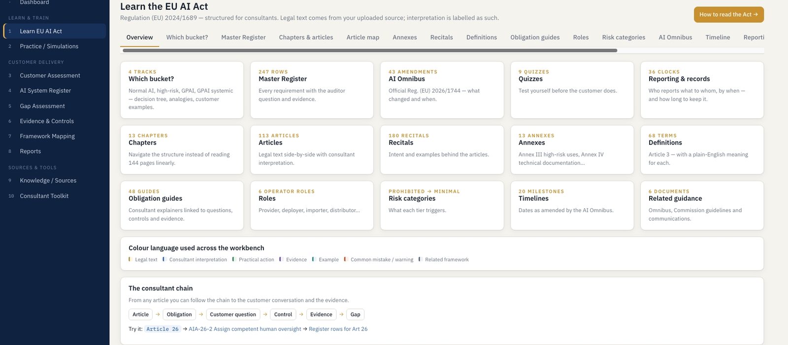788x345 pixels.
Task: Open Learn EU AI Act in sidebar
Action: 54,31
